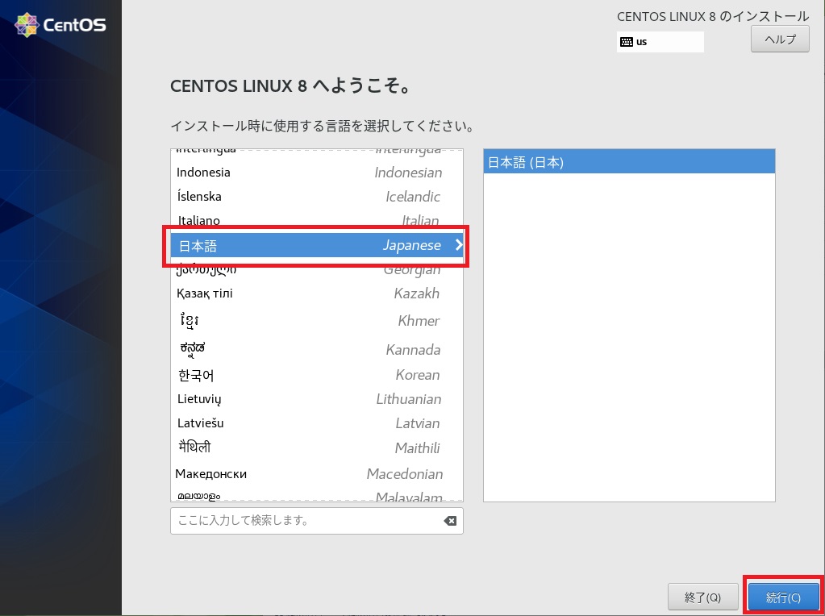825x616 pixels.
Task: Click the 続行(C) continue button
Action: click(x=783, y=597)
